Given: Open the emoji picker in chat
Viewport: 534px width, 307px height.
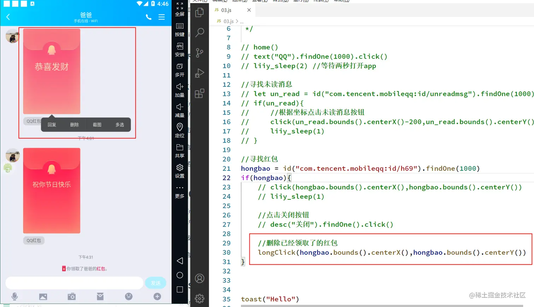Looking at the screenshot, I should click(x=129, y=296).
